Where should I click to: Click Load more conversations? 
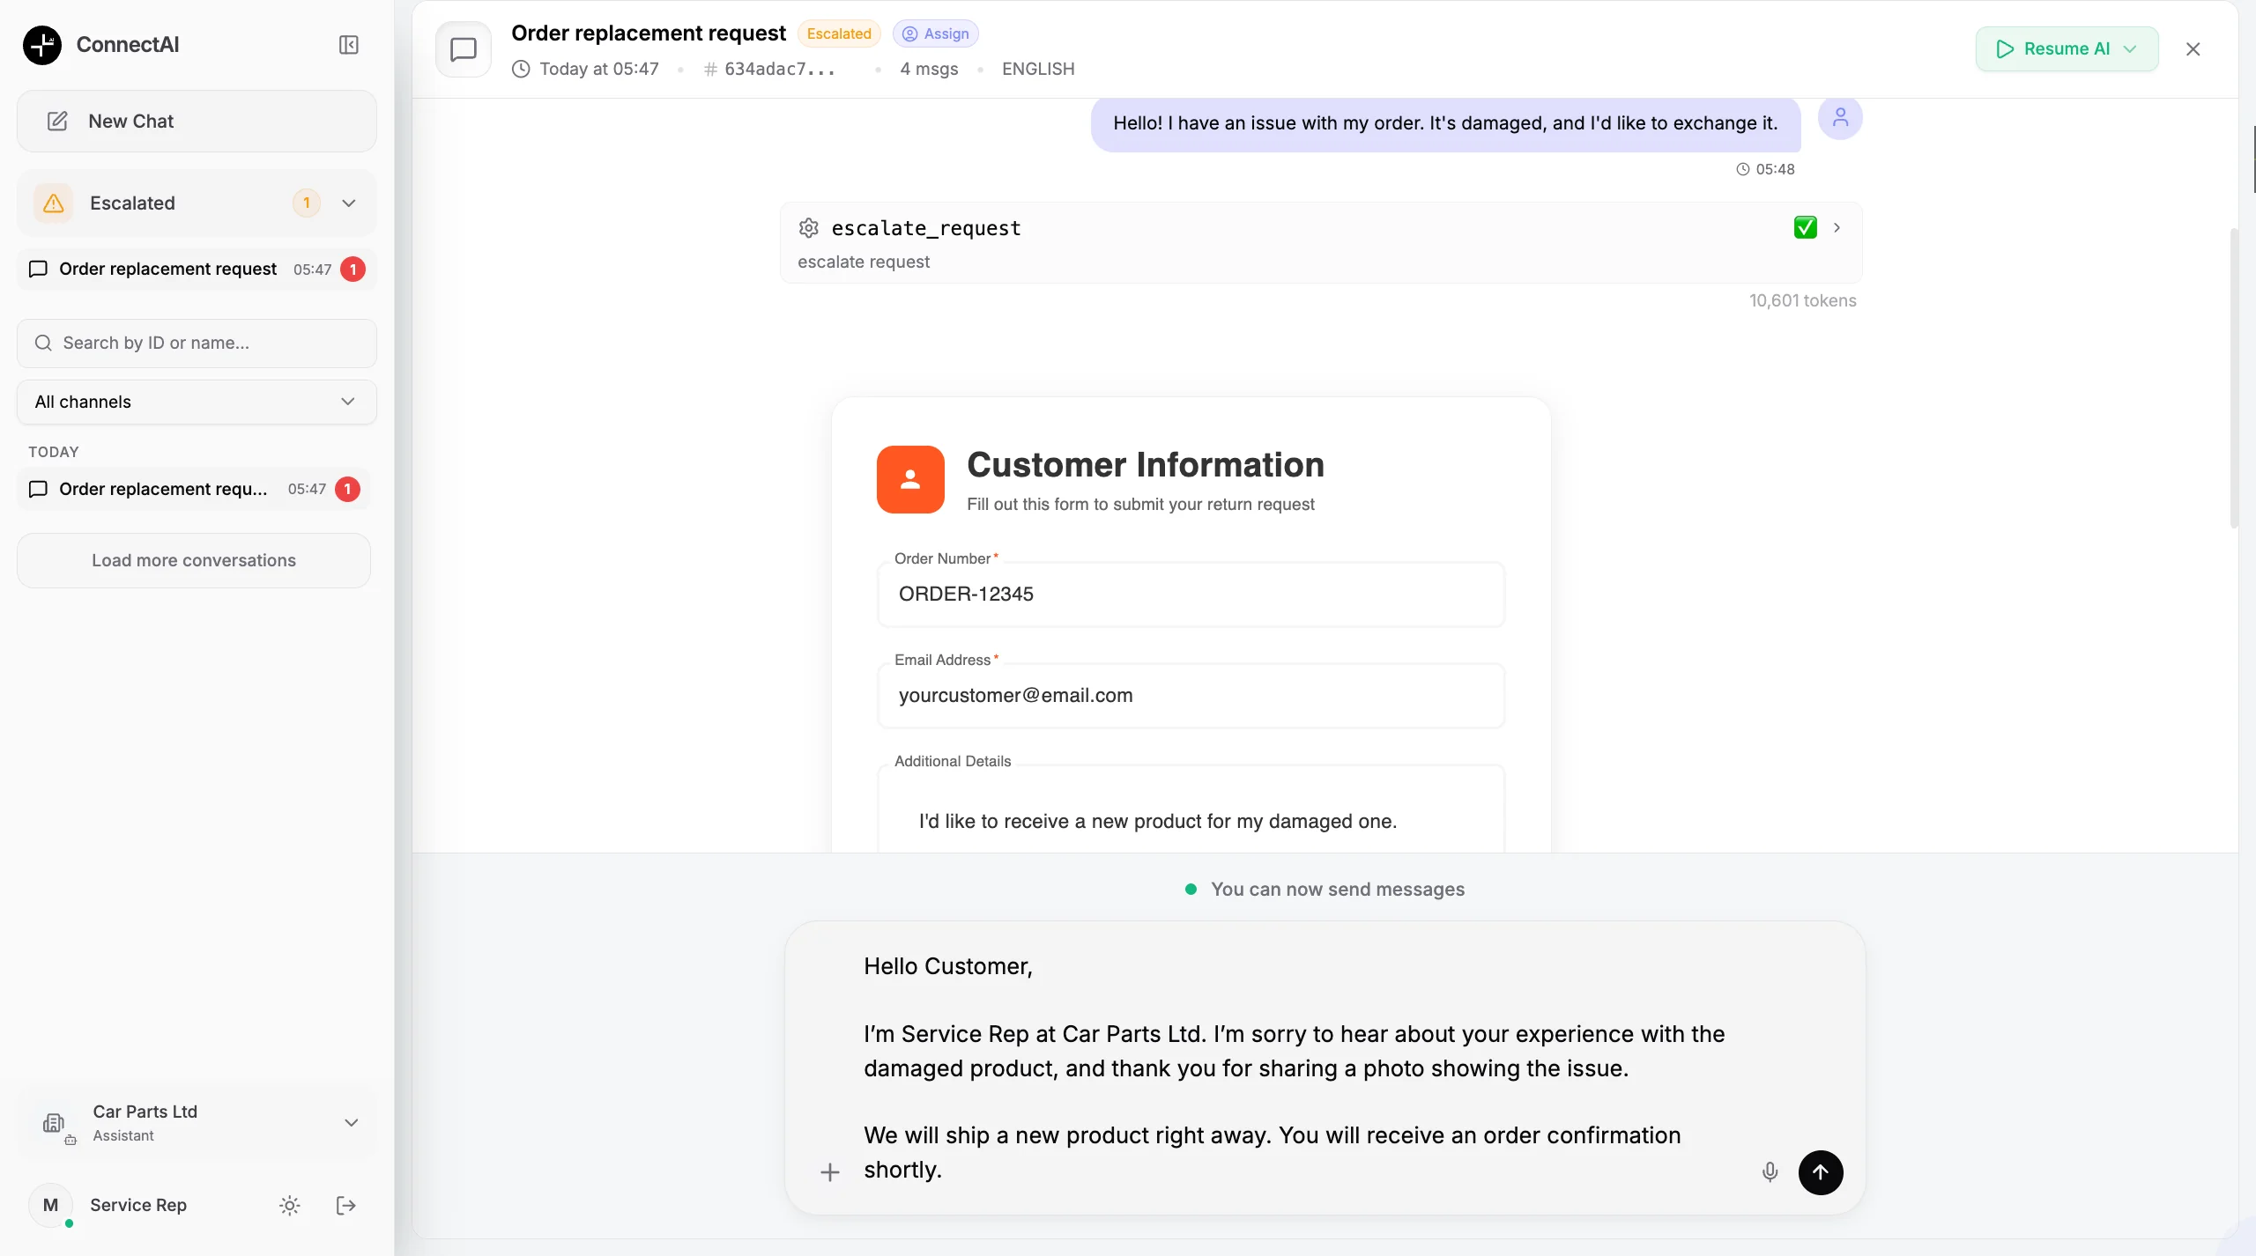tap(194, 560)
